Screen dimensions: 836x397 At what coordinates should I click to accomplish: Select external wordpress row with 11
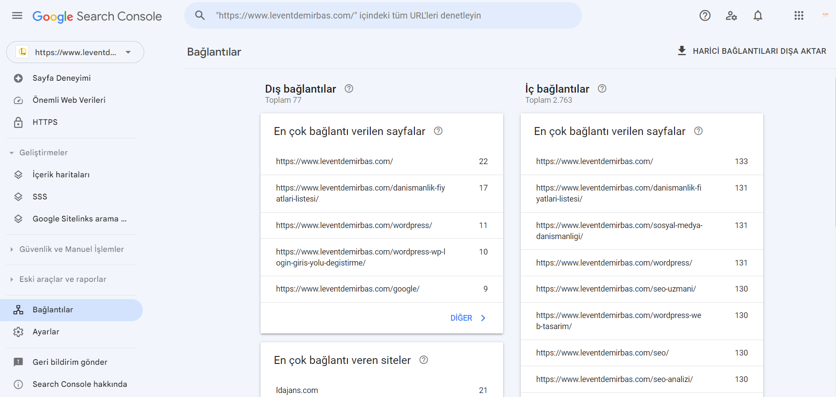pyautogui.click(x=382, y=225)
